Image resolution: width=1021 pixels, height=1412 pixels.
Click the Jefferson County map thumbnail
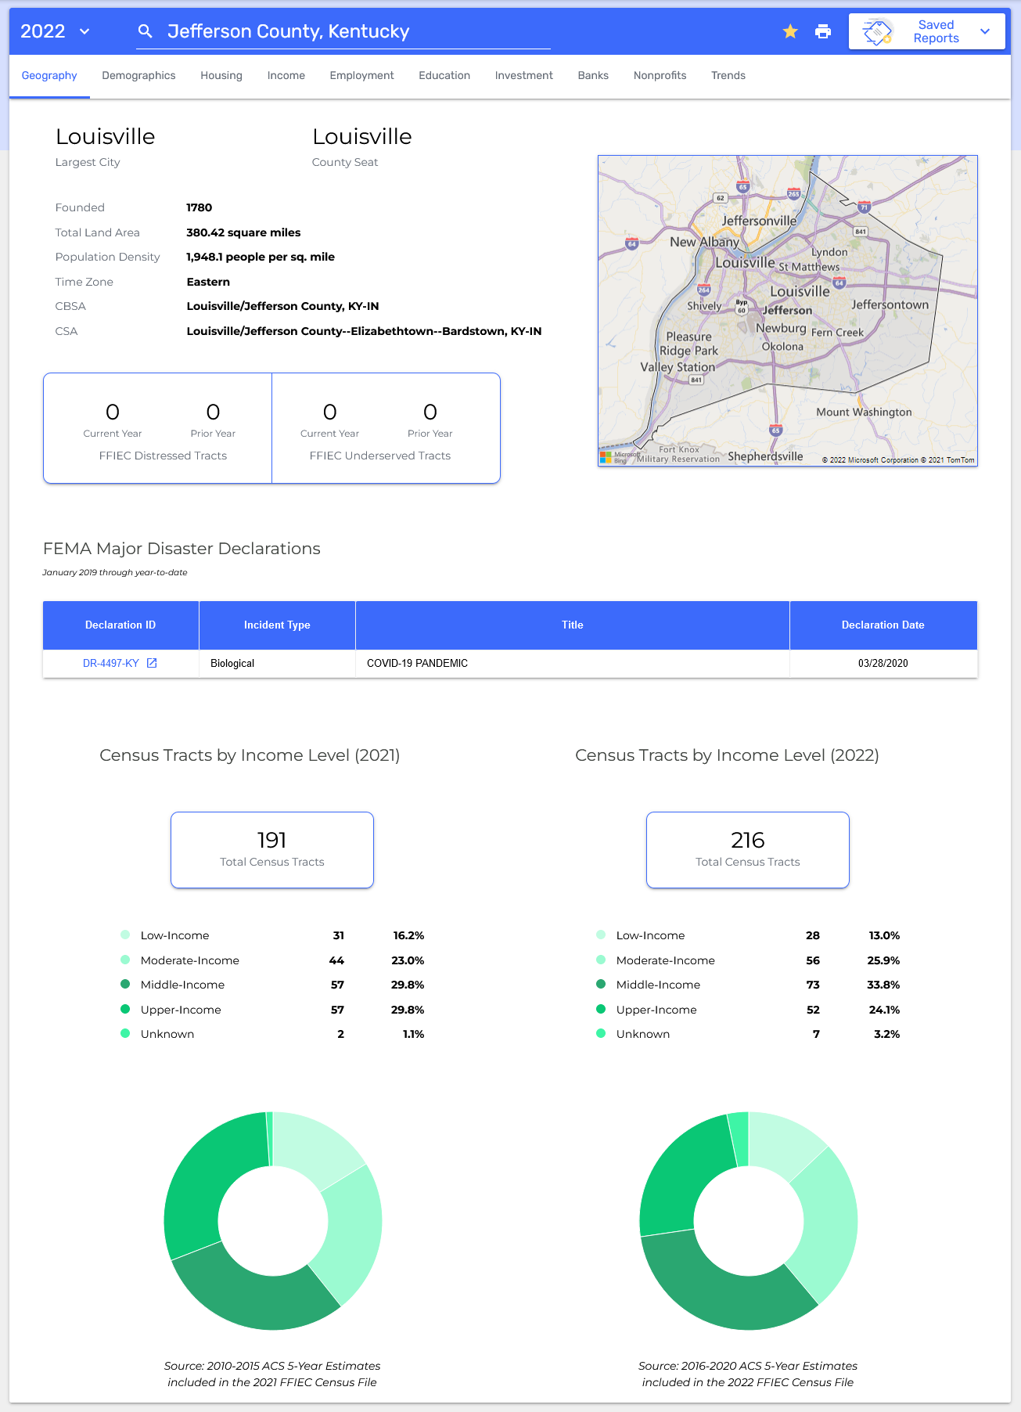pyautogui.click(x=788, y=311)
